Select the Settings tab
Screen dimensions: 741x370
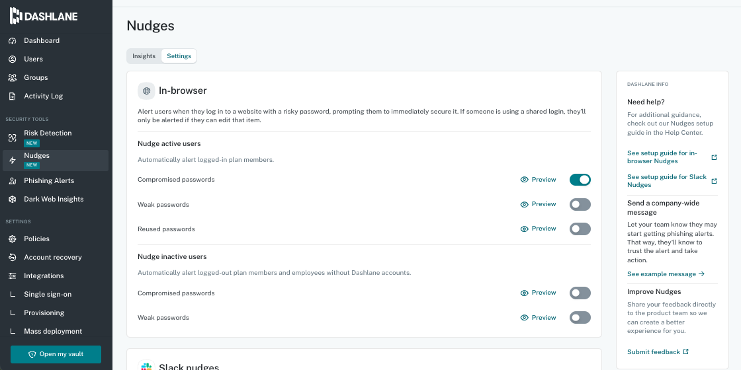tap(179, 56)
